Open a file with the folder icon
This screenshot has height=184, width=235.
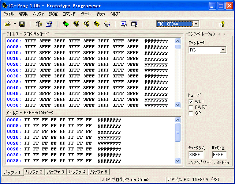tap(7, 24)
